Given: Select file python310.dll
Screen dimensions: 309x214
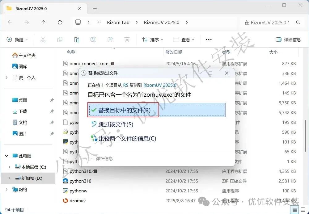Looking at the screenshot, I should [83, 171].
